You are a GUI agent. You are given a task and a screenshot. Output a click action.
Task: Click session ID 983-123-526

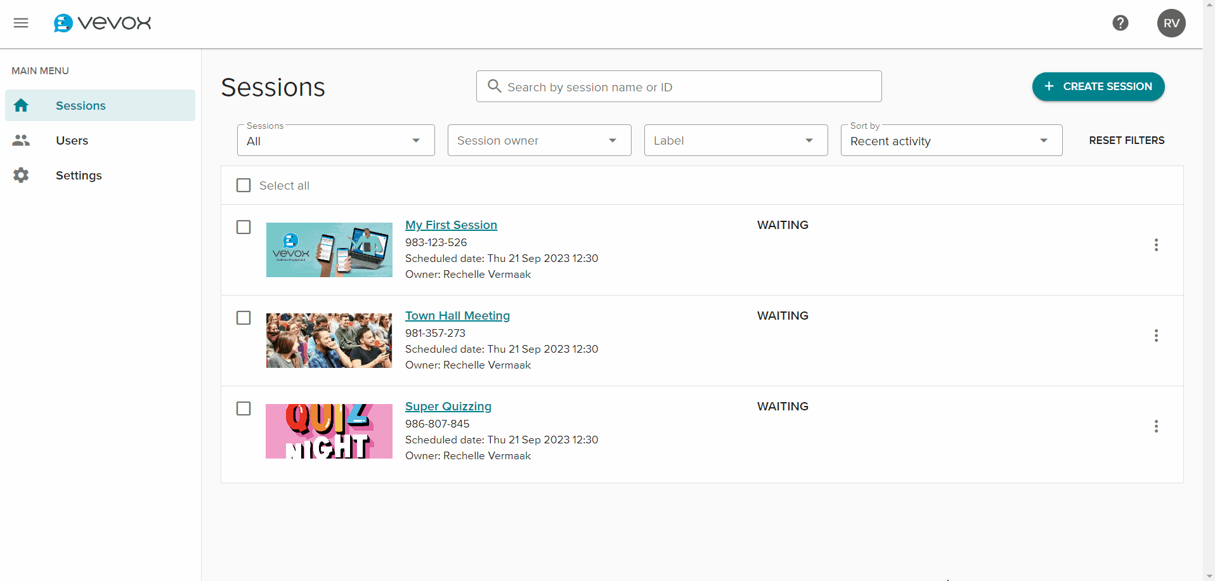436,242
